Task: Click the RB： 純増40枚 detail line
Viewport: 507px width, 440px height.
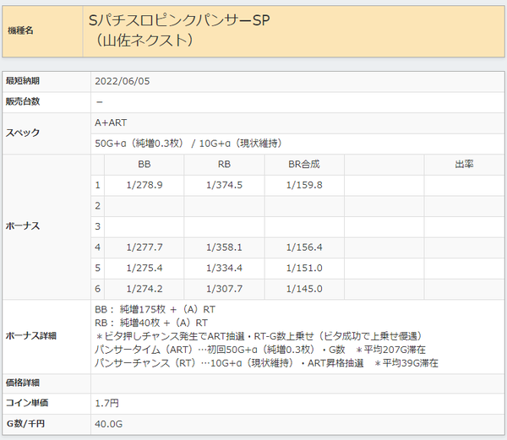Action: (x=151, y=323)
